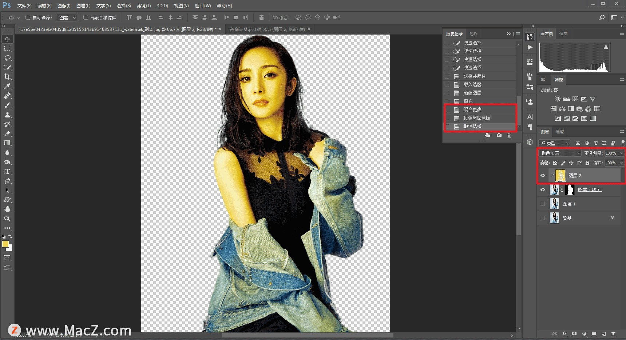
Task: Select the Pen tool
Action: 7,181
